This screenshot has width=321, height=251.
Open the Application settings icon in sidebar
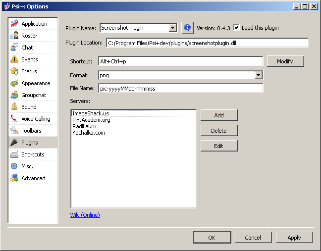(x=14, y=24)
